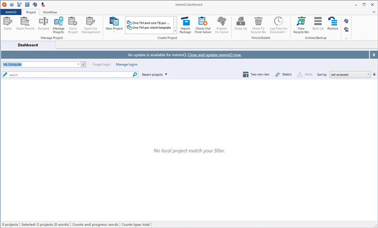Click the Counts and progress: words status entry
The height and width of the screenshot is (228, 378).
coord(95,224)
